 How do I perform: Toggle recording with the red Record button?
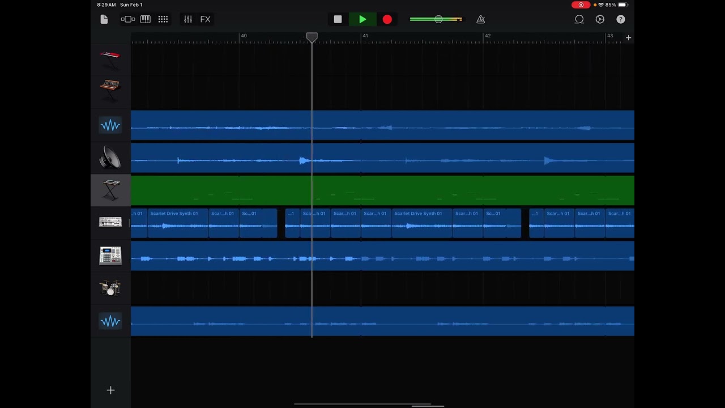387,19
